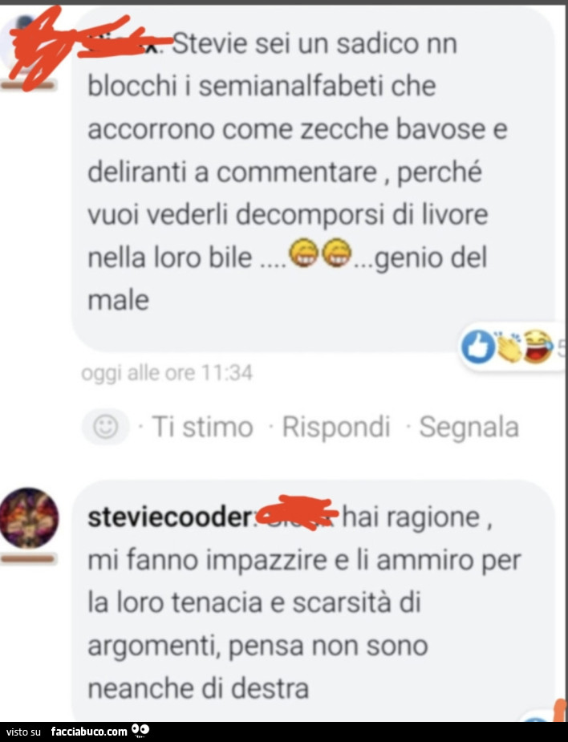The image size is (568, 742).
Task: Click the facciabuco.com watermark logo
Action: point(89,732)
